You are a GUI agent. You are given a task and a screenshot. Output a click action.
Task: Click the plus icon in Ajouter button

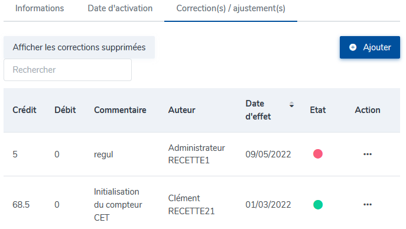(x=353, y=47)
